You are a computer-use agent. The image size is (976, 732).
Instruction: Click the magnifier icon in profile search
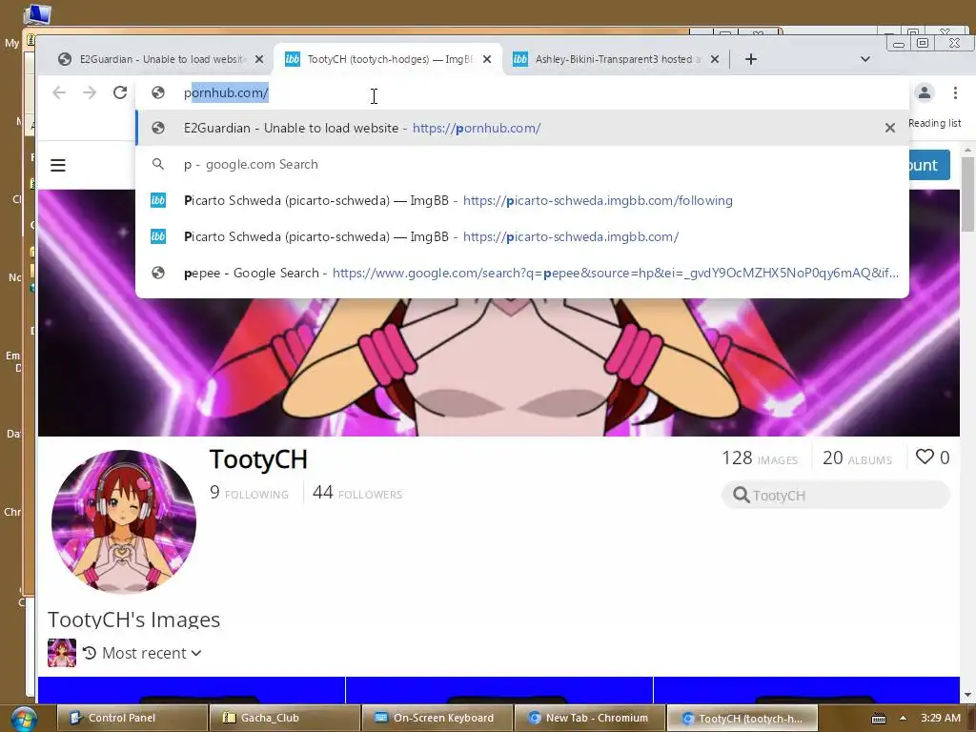pyautogui.click(x=741, y=495)
